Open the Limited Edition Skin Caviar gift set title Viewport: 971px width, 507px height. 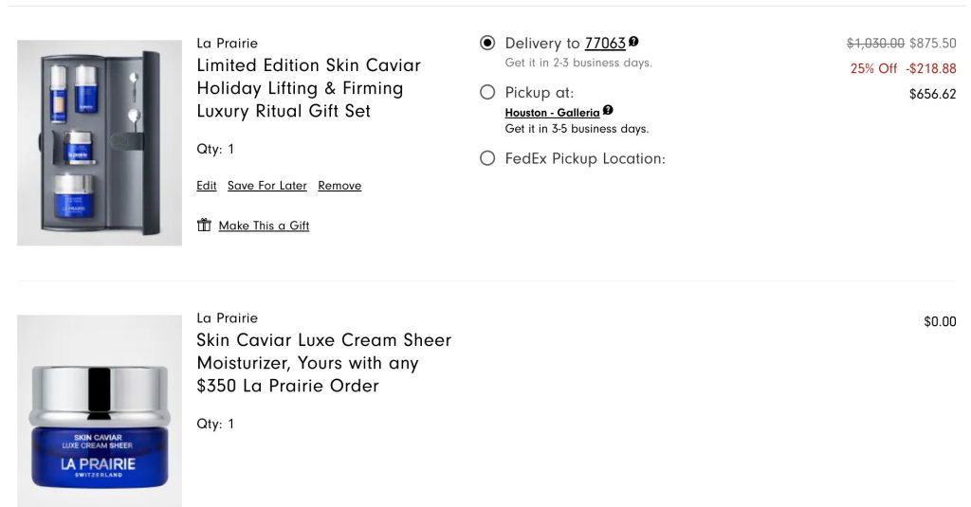point(308,88)
